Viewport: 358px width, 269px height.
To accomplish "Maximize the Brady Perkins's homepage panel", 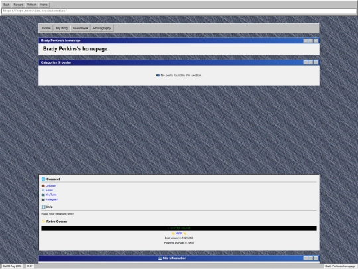I will click(310, 41).
